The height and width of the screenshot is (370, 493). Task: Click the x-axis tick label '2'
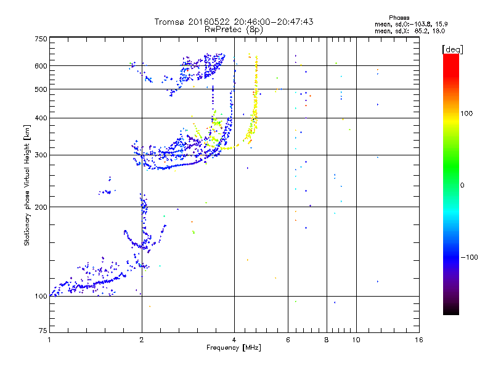pyautogui.click(x=142, y=340)
